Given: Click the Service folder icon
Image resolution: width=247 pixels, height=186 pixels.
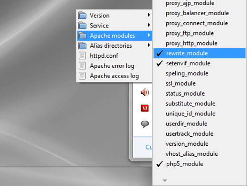Looking at the screenshot, I should [x=82, y=26].
